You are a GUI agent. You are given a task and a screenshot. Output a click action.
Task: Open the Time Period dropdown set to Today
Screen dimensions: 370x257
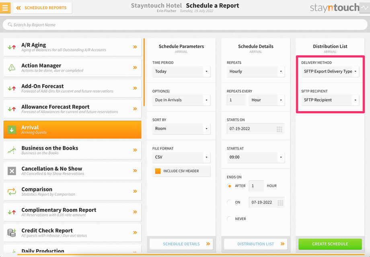[x=181, y=71]
